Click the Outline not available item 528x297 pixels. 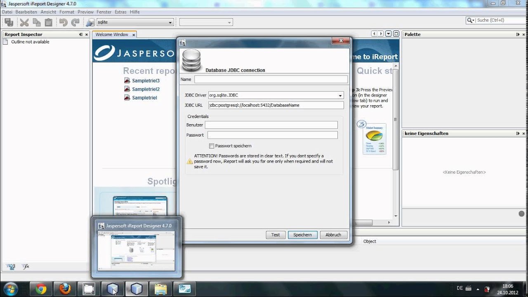pyautogui.click(x=30, y=42)
